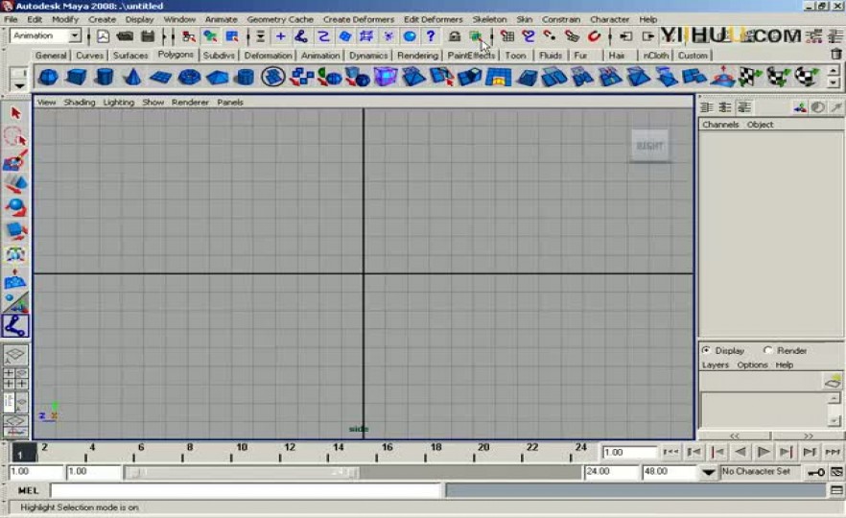The image size is (846, 518).
Task: Open the Create menu
Action: [102, 19]
